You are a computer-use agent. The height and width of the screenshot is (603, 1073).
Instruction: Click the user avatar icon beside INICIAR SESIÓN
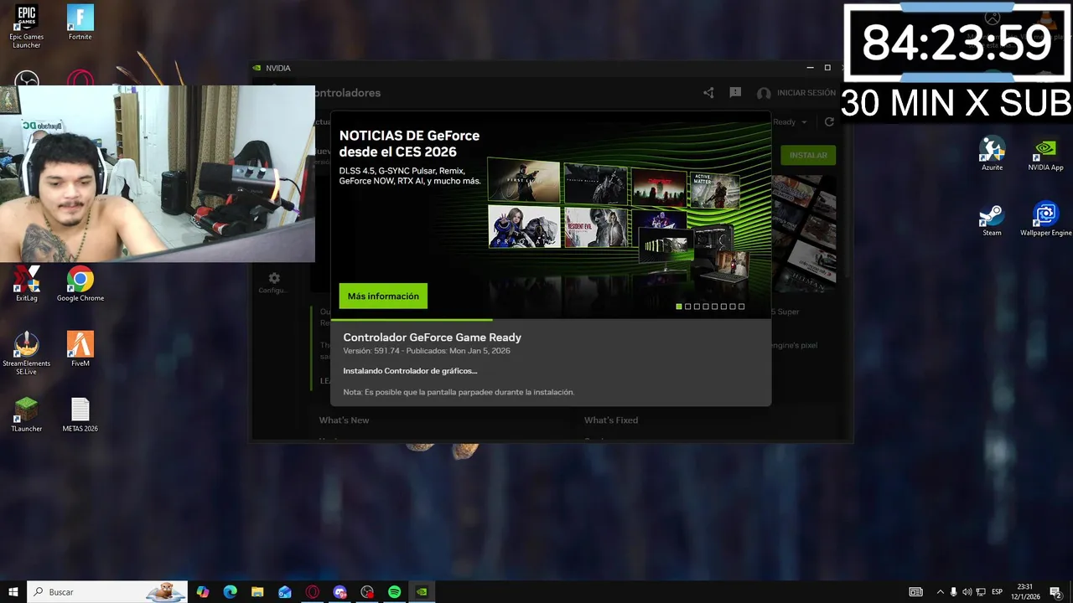tap(764, 93)
